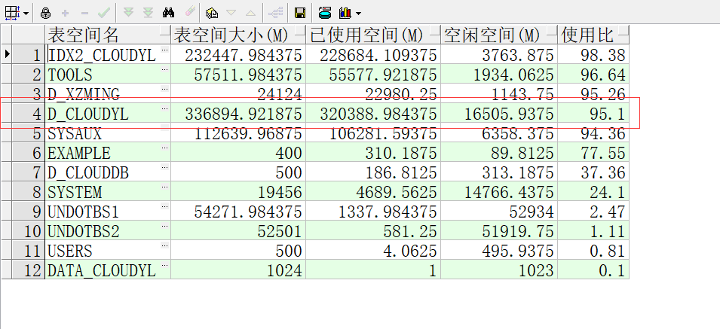Click the lock icon to edit data

[x=46, y=13]
